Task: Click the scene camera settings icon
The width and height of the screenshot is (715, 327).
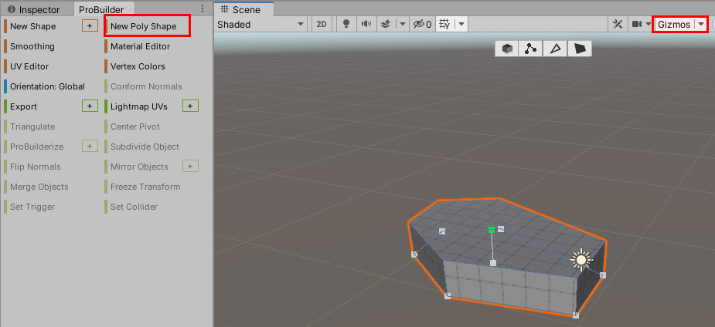Action: (637, 24)
